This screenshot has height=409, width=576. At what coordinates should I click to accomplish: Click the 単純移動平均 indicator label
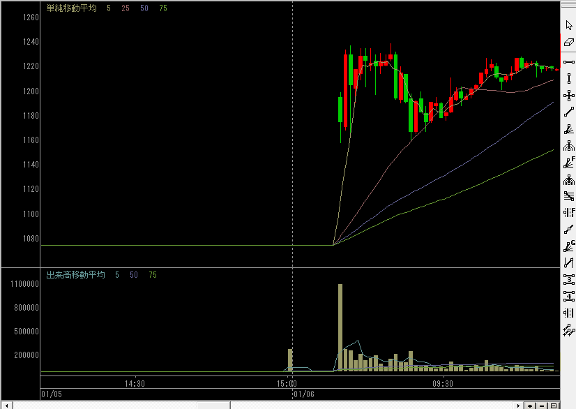tap(72, 8)
